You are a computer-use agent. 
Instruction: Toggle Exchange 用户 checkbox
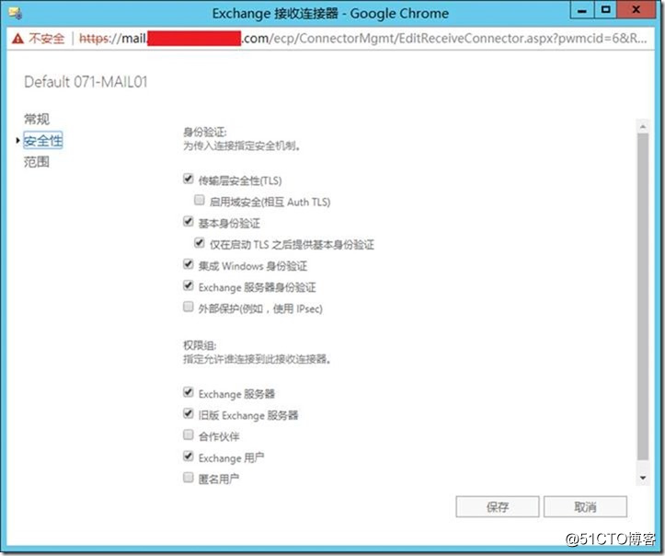(189, 456)
